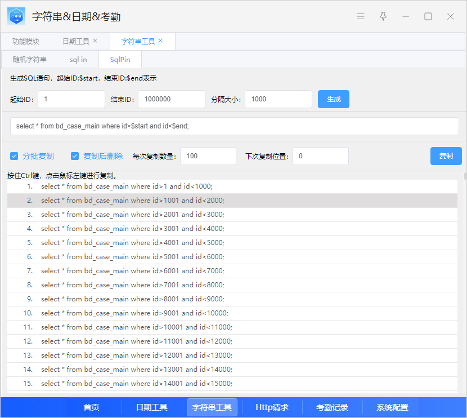
Task: Select row 9 with id>8001
Action: 232,299
